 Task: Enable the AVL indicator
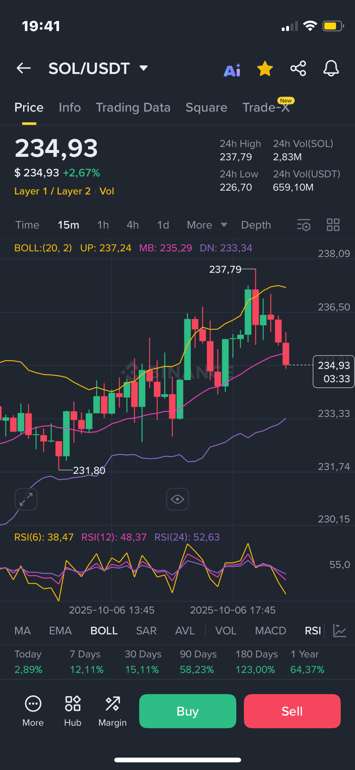pyautogui.click(x=185, y=630)
